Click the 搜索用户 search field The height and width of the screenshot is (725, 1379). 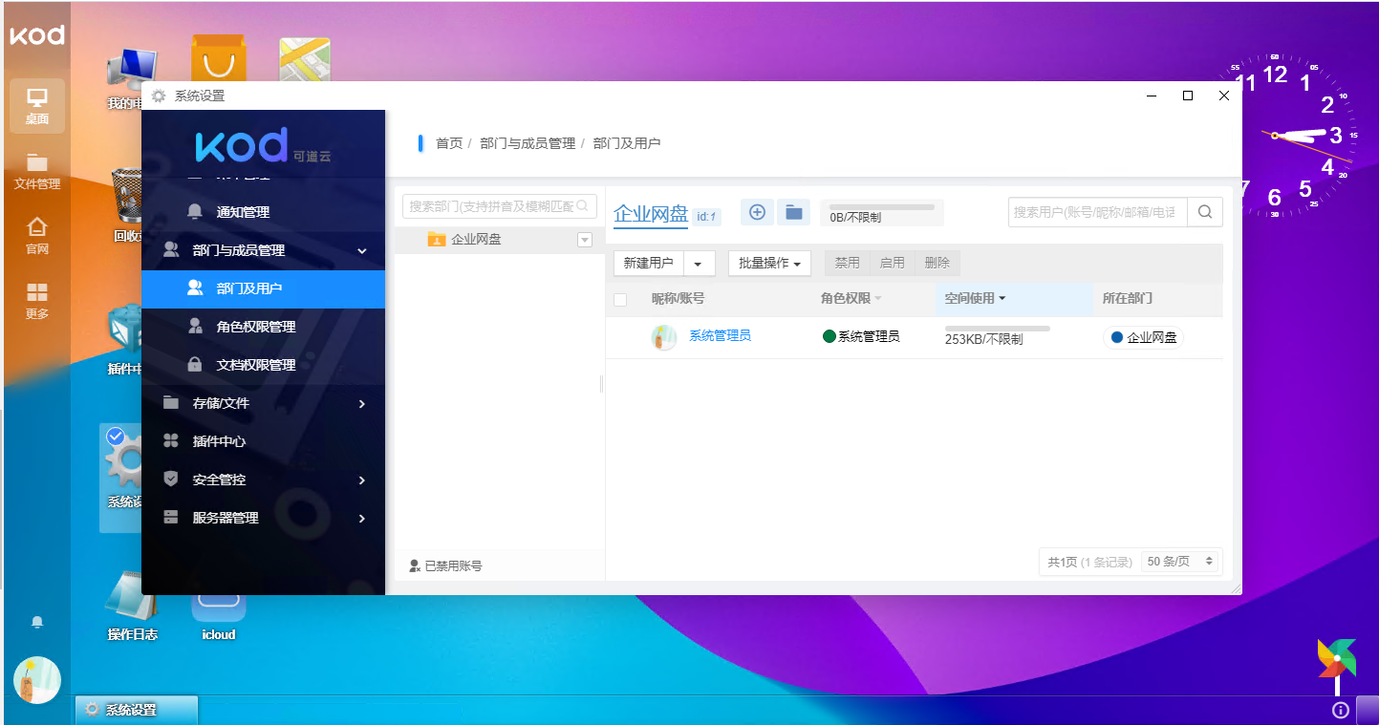[1098, 212]
